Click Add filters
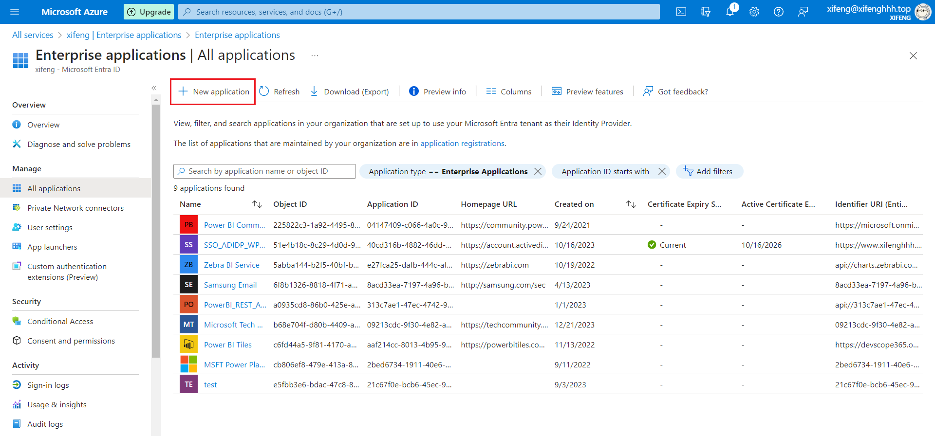 709,171
